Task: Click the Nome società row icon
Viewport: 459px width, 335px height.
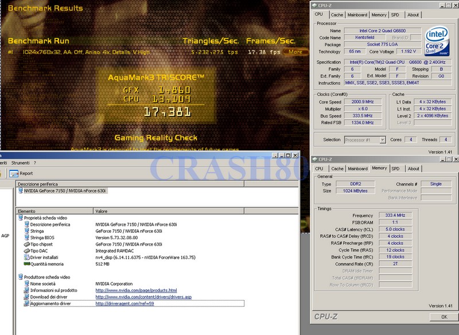Action: (26, 283)
